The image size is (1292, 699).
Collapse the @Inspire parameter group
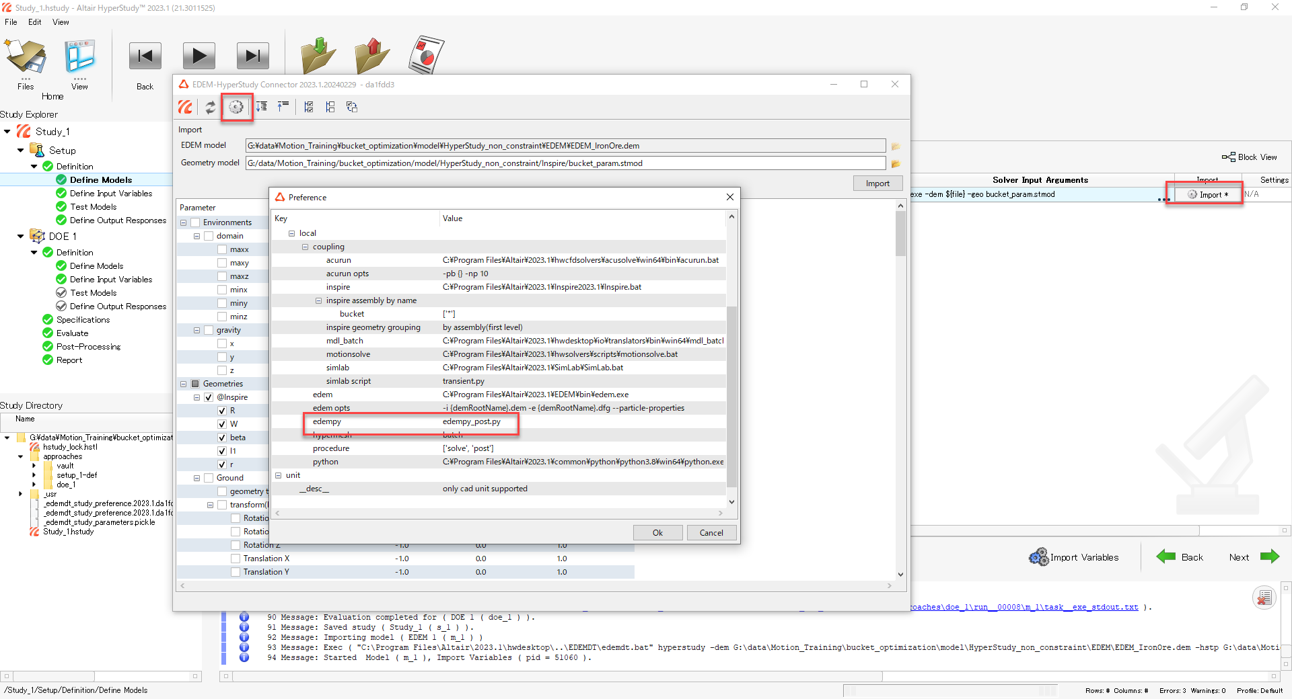point(196,397)
